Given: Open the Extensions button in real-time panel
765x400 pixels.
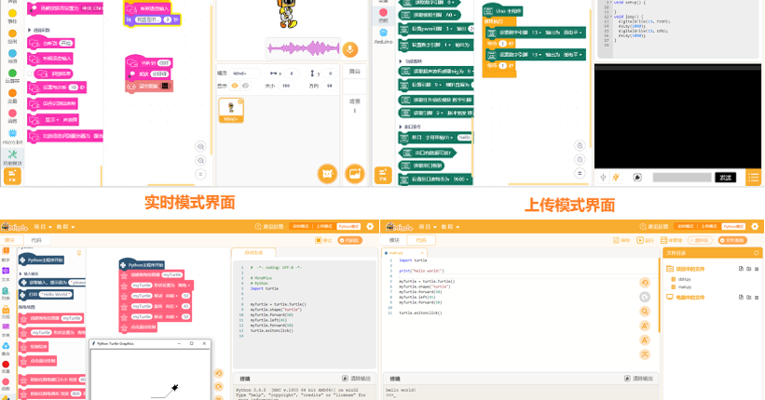Looking at the screenshot, I should tap(12, 174).
